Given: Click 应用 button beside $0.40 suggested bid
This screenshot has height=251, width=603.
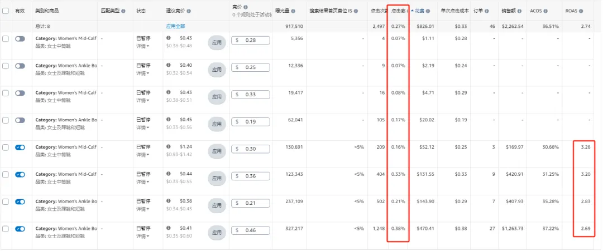Looking at the screenshot, I should point(217,70).
